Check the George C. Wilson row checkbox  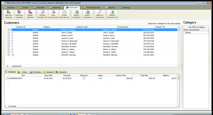9,52
